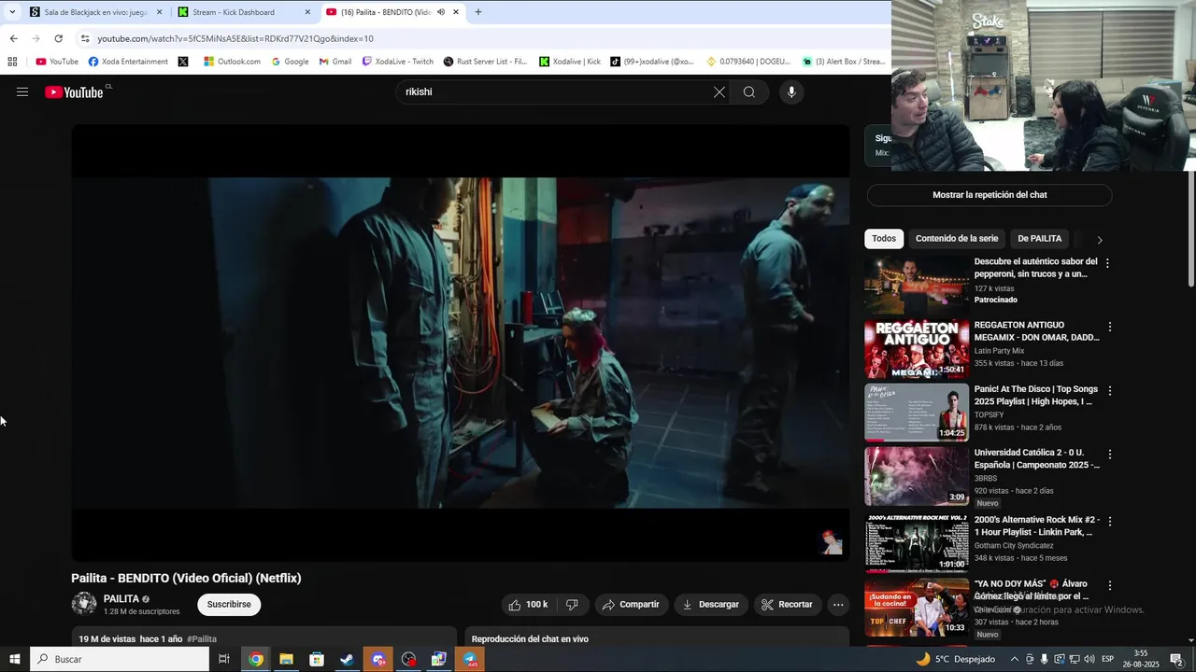The image size is (1196, 672).
Task: Open Task View on taskbar
Action: 224,659
